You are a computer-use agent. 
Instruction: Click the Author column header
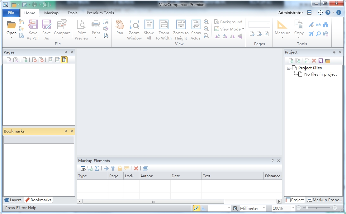click(154, 176)
